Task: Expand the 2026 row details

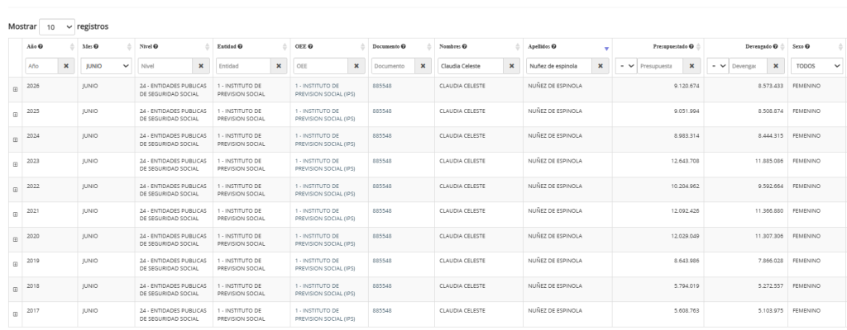Action: [15, 89]
